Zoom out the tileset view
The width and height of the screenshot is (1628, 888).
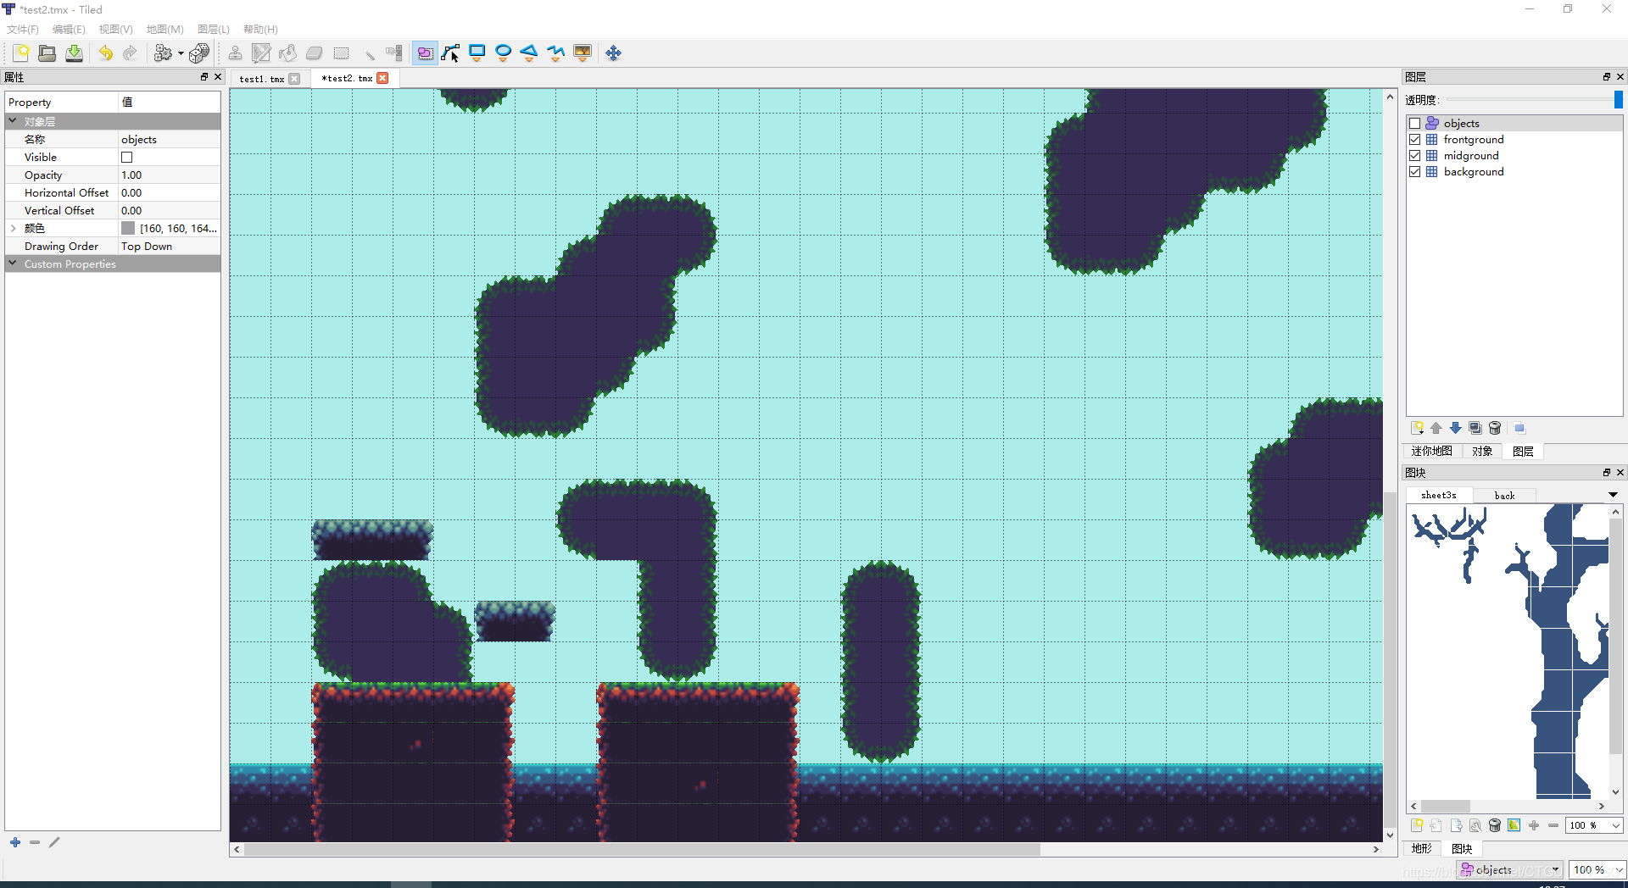1553,825
